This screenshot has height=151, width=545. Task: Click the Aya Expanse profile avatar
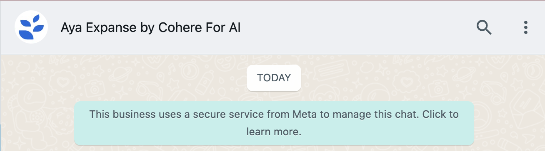31,27
